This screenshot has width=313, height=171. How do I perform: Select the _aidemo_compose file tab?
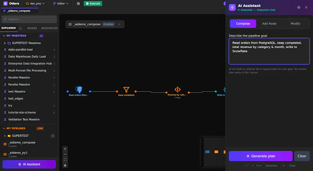[19, 11]
